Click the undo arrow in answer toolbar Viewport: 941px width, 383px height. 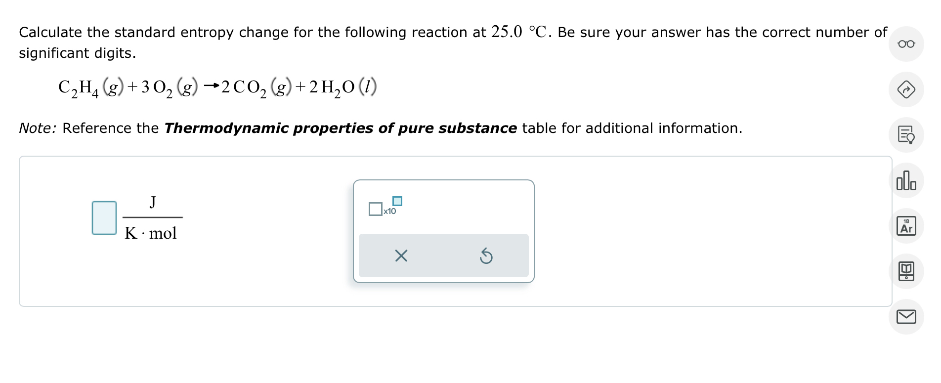coord(487,255)
